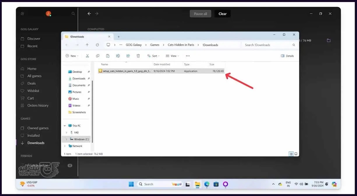
Task: Open Deals in GOG sidebar
Action: coord(31,83)
